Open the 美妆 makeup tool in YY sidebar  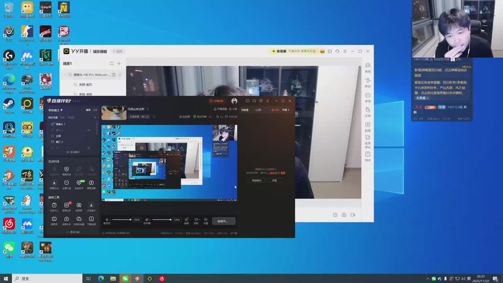(x=368, y=82)
